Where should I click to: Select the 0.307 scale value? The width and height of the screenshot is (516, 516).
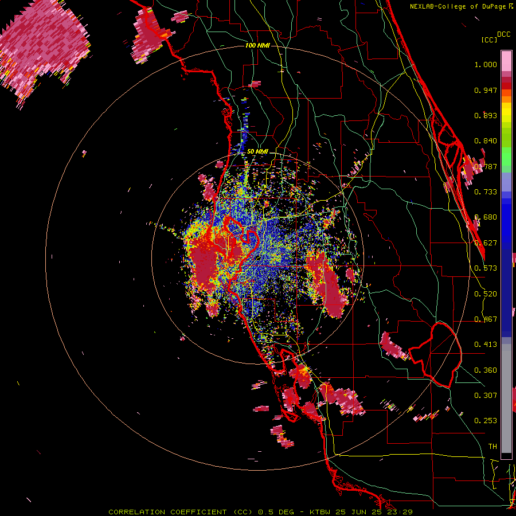coord(486,396)
